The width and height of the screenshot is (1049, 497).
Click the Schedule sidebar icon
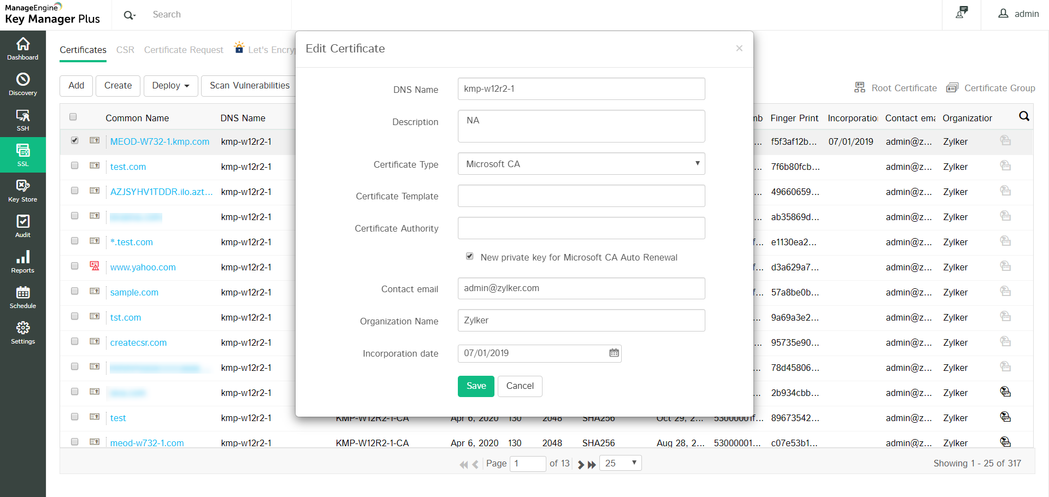[23, 297]
